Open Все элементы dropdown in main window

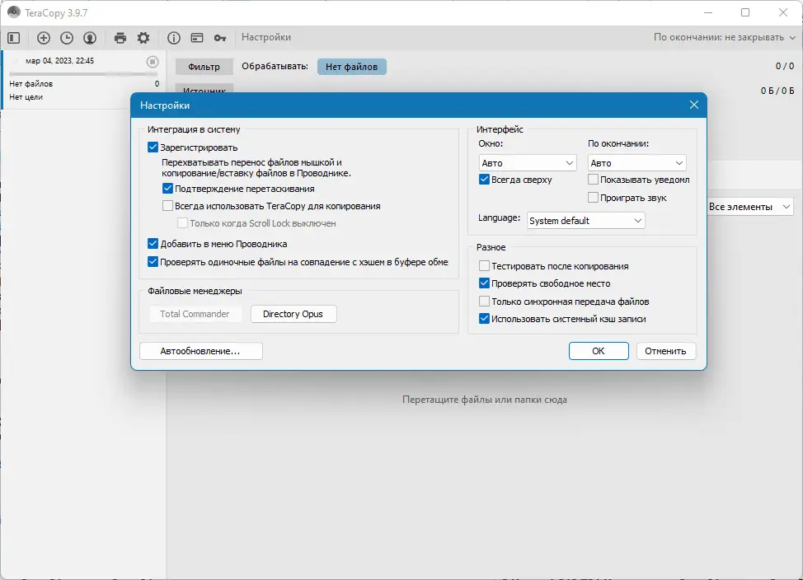[750, 207]
